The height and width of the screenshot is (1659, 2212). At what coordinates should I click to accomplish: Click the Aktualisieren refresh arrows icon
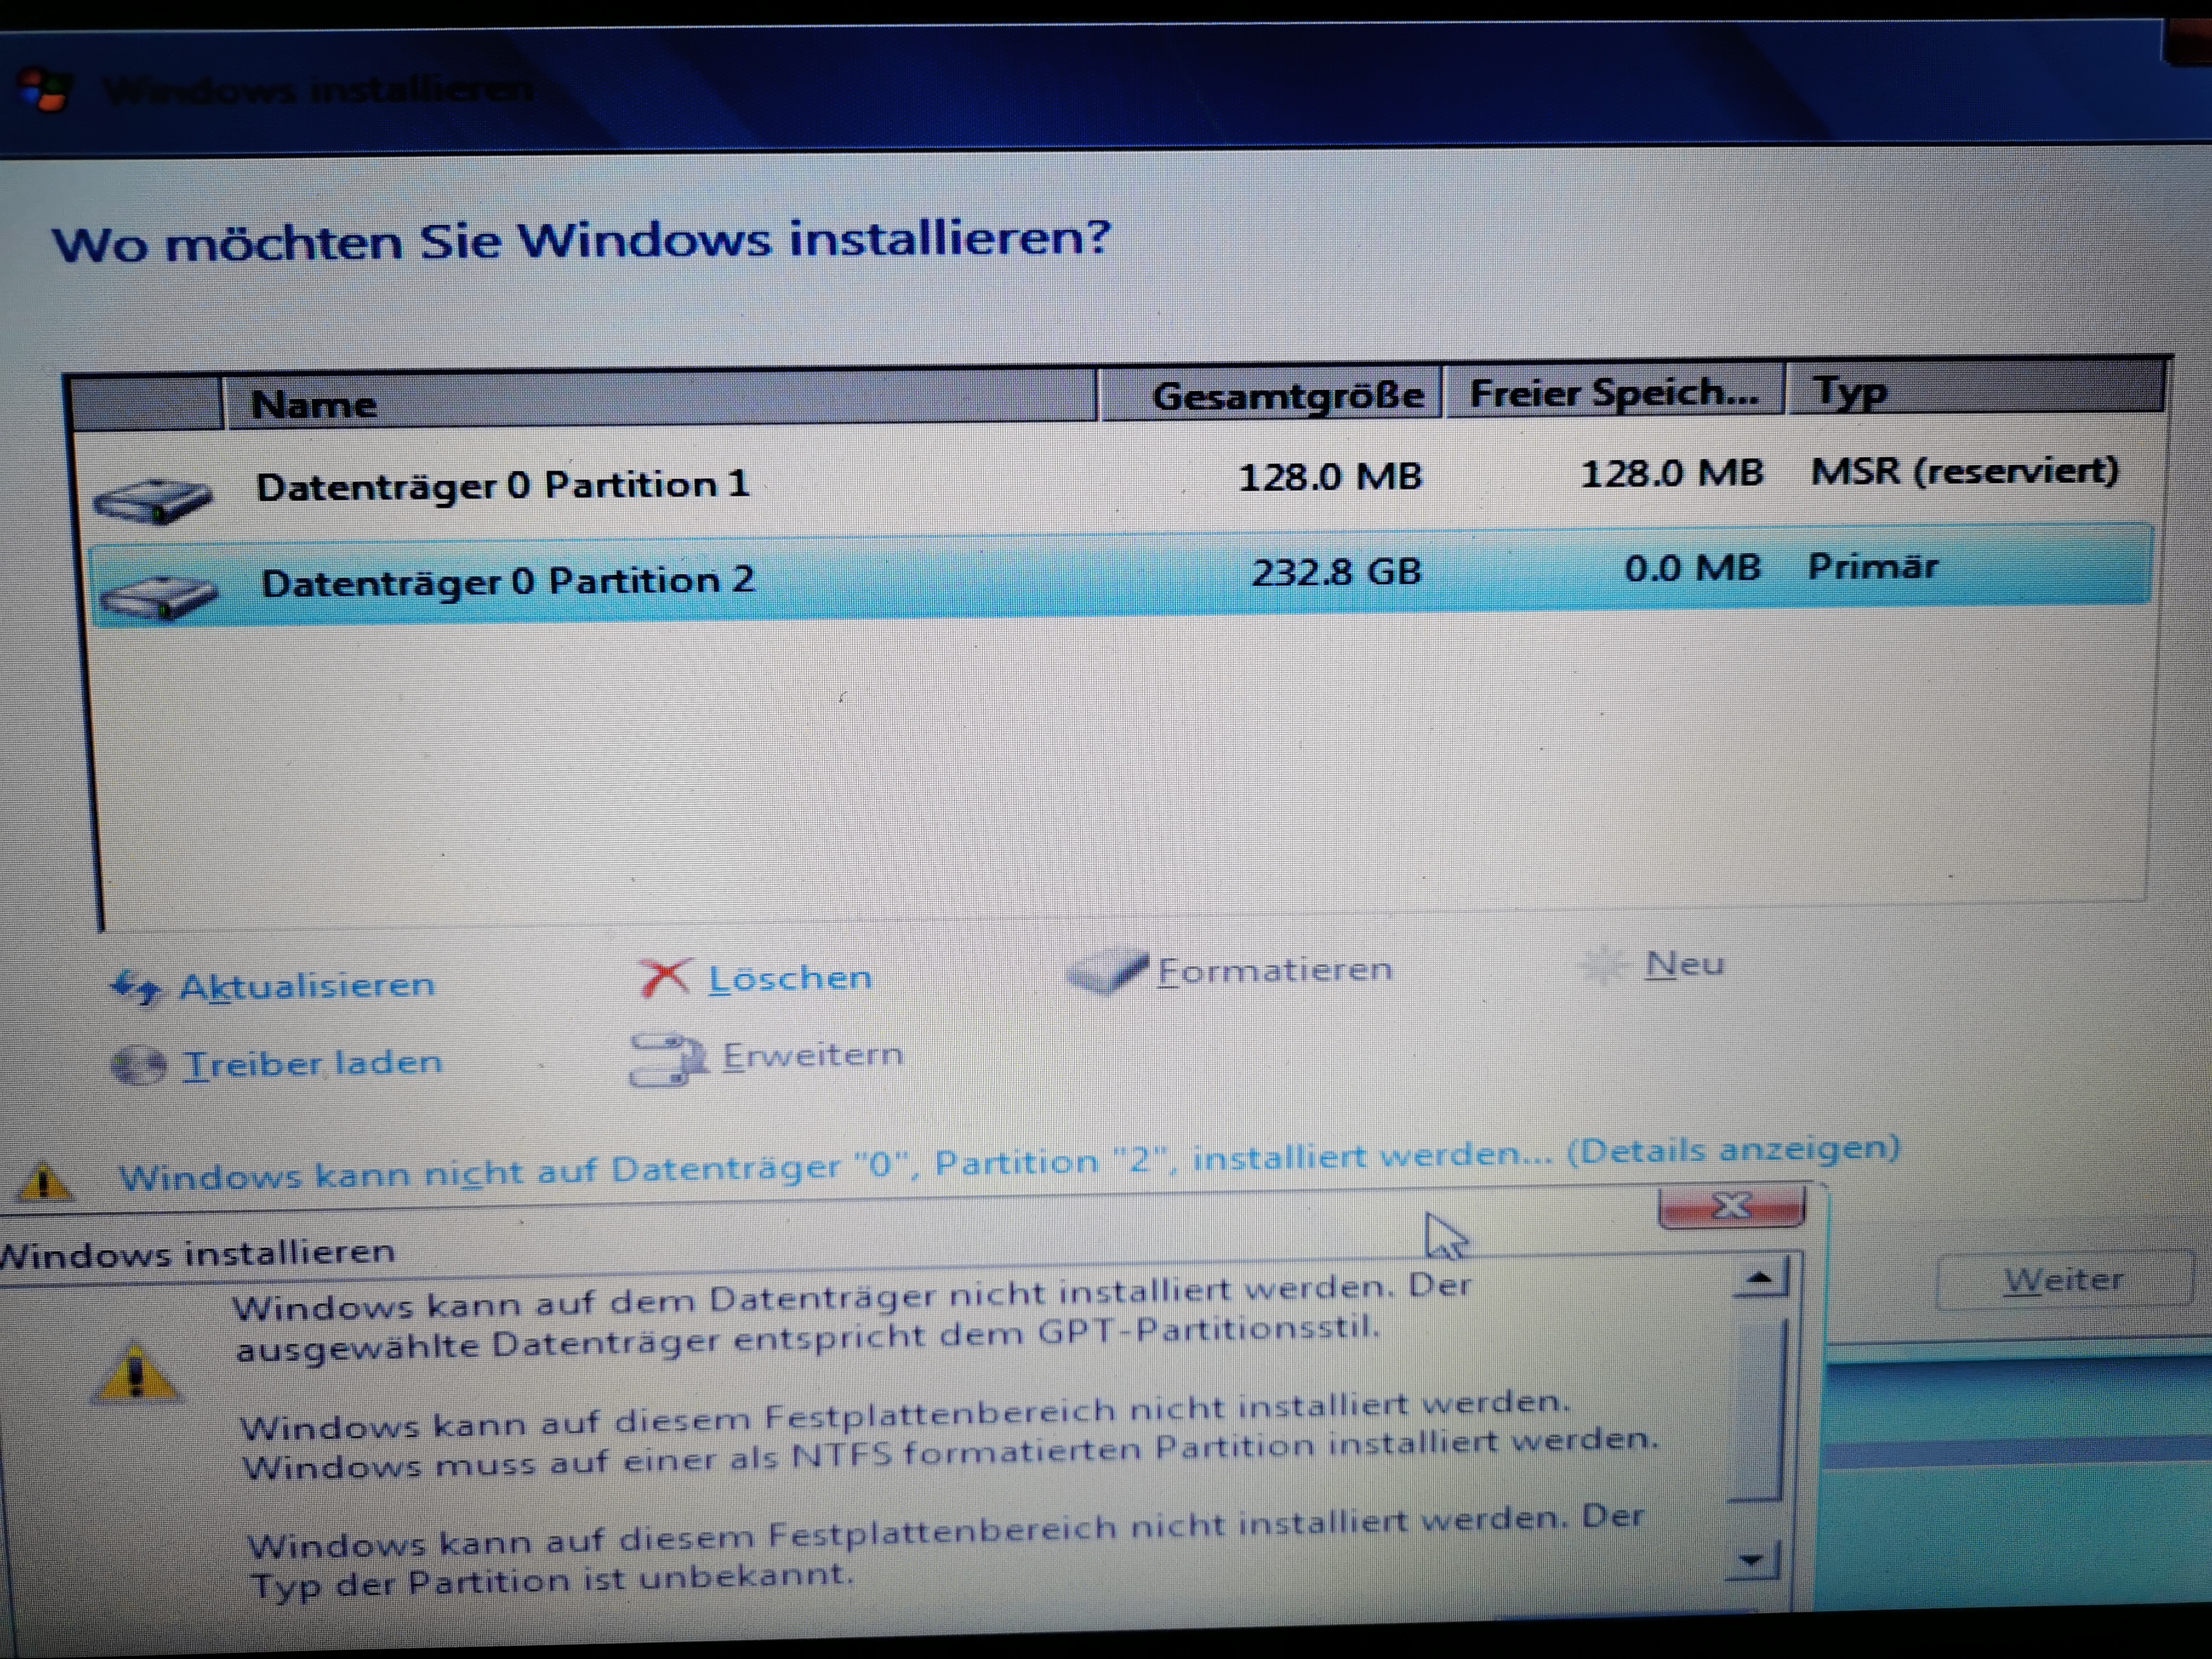(135, 988)
